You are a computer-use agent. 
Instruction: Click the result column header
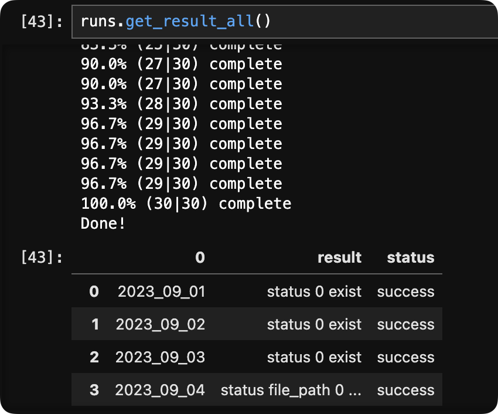[339, 257]
